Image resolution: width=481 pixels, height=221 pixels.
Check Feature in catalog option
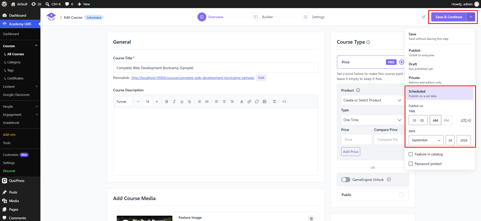pyautogui.click(x=411, y=154)
